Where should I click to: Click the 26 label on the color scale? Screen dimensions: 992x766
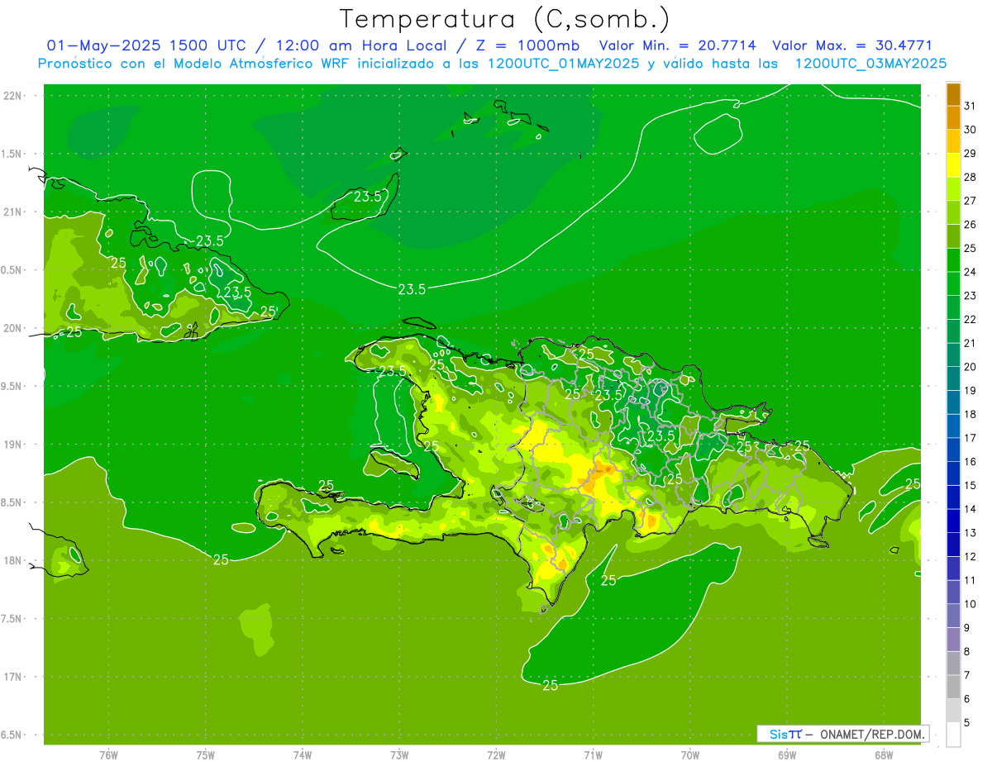(x=971, y=224)
